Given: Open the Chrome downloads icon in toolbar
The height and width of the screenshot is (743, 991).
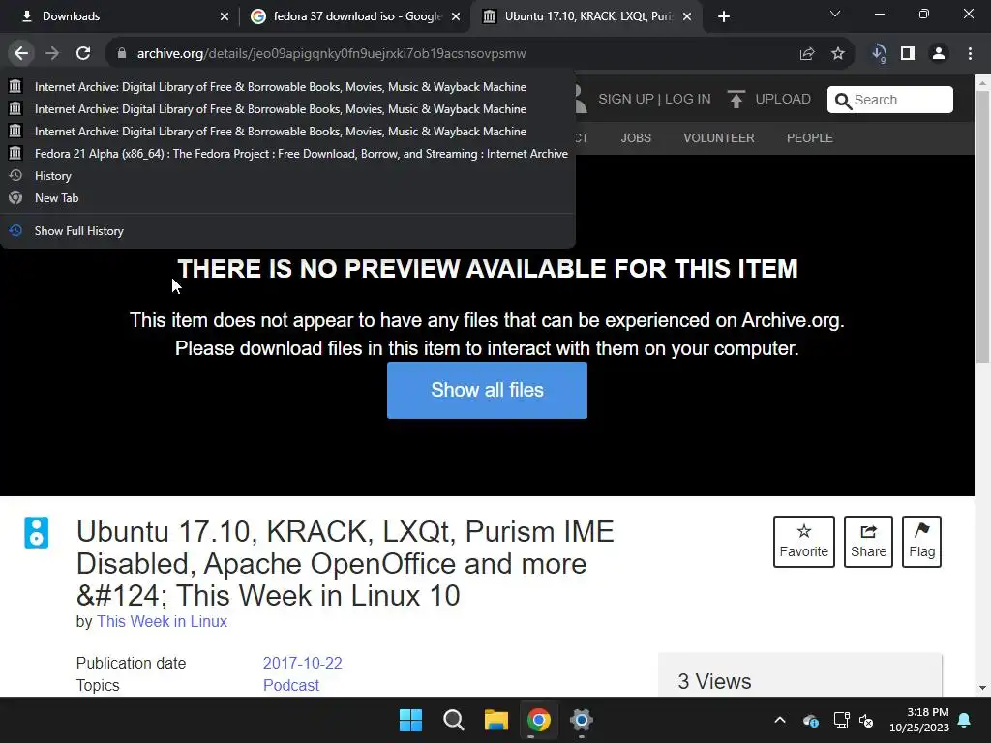Looking at the screenshot, I should [x=879, y=54].
